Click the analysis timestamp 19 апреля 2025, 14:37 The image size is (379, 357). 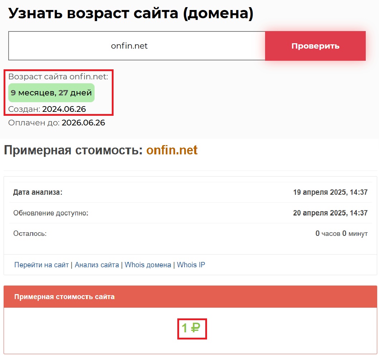(330, 192)
